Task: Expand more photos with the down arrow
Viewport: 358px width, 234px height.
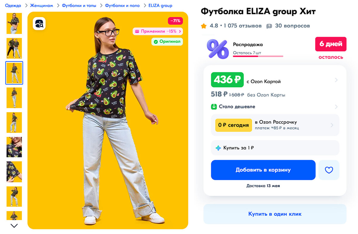Action: [x=14, y=226]
